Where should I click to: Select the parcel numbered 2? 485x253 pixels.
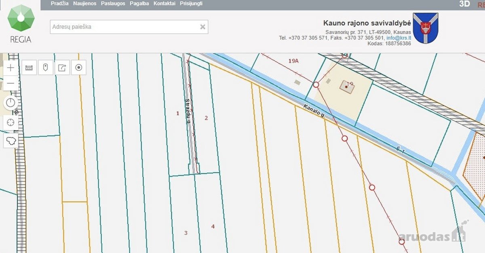[206, 118]
